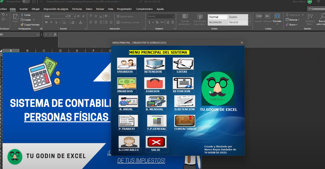Open the RETENEDOR building icon
The width and height of the screenshot is (325, 169).
[155, 63]
